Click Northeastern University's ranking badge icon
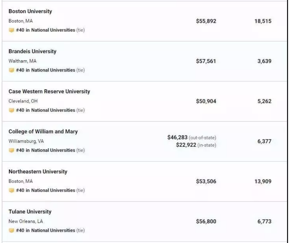 click(x=11, y=190)
